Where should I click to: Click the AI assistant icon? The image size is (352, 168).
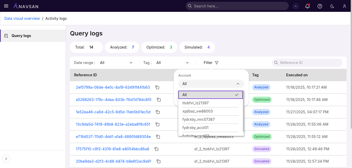click(x=296, y=6)
